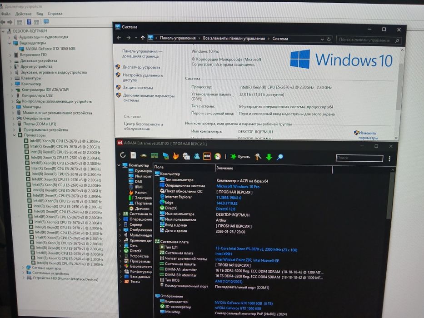Expand Аудиовходы и аудиовыходы node
Screen dimensions: 424x318
(10, 37)
